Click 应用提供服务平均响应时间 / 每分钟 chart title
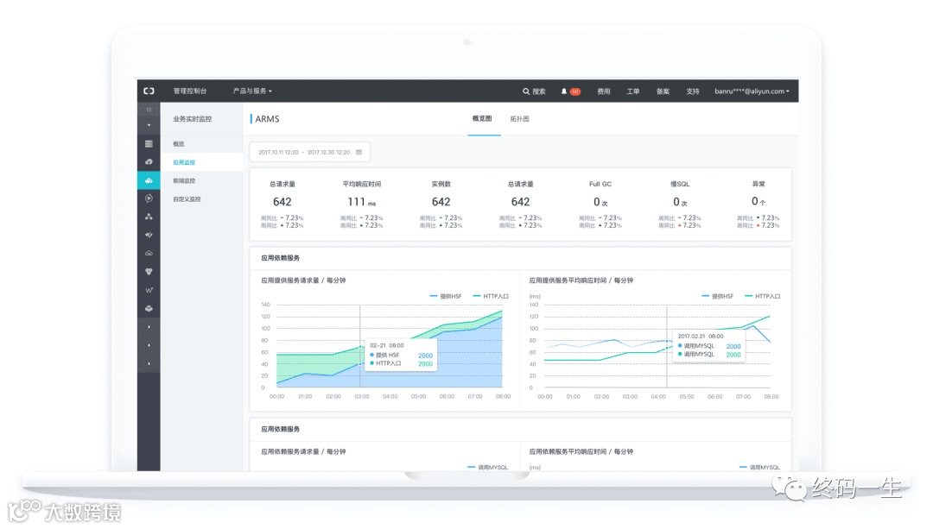This screenshot has height=529, width=933. click(x=581, y=280)
